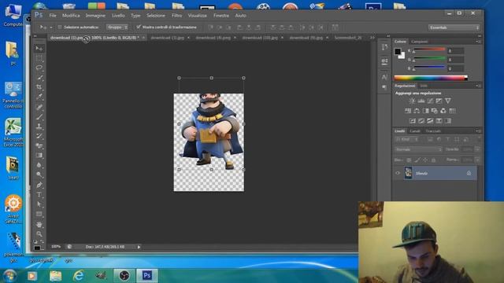Select the Gradient tool
Viewport: 504px width, 283px height.
click(39, 156)
